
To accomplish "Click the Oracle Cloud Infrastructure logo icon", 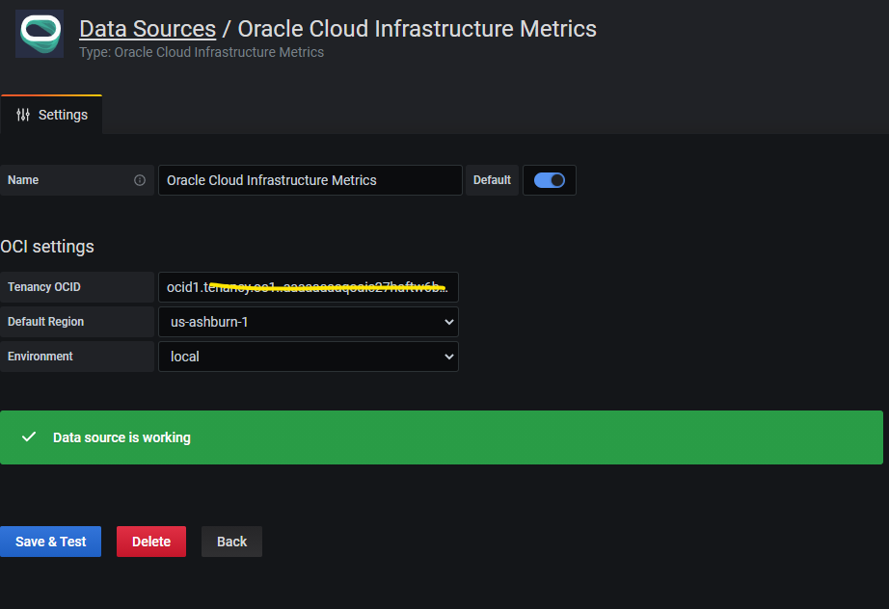I will (x=40, y=34).
